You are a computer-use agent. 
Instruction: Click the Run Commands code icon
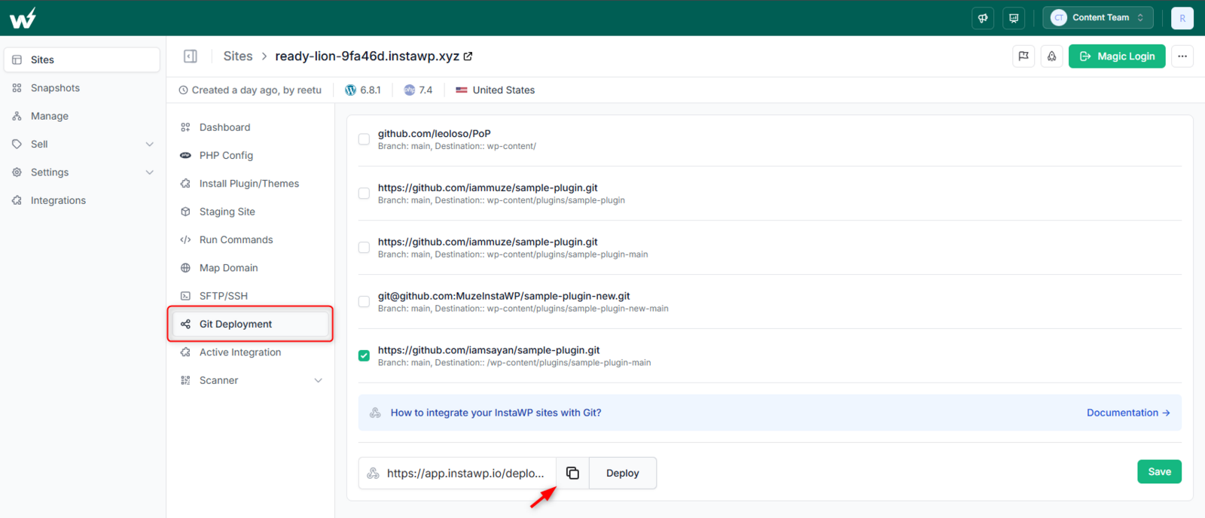click(x=185, y=239)
